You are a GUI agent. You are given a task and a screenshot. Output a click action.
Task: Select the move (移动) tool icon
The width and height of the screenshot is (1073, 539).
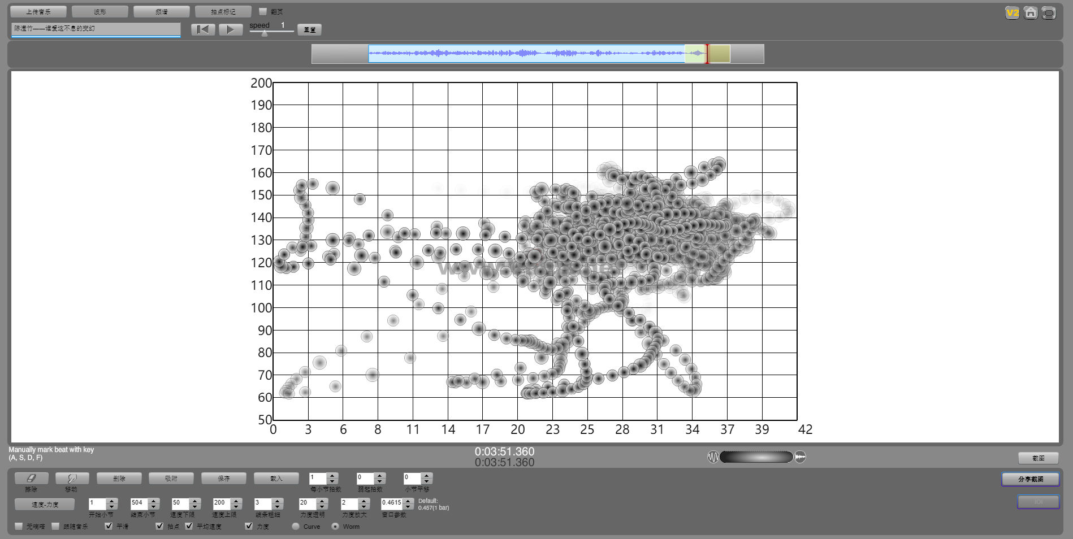(x=72, y=479)
